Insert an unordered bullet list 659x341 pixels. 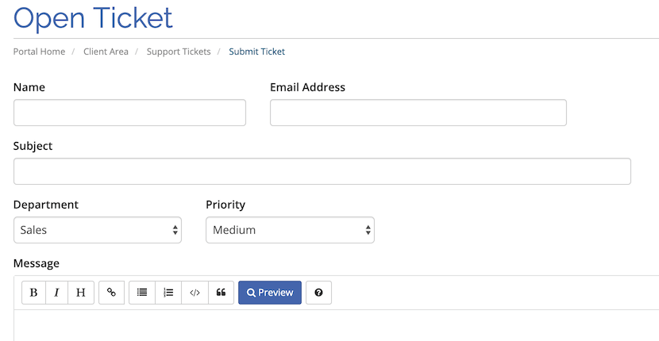coord(142,293)
